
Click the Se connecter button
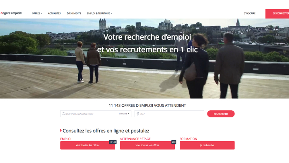pyautogui.click(x=277, y=14)
